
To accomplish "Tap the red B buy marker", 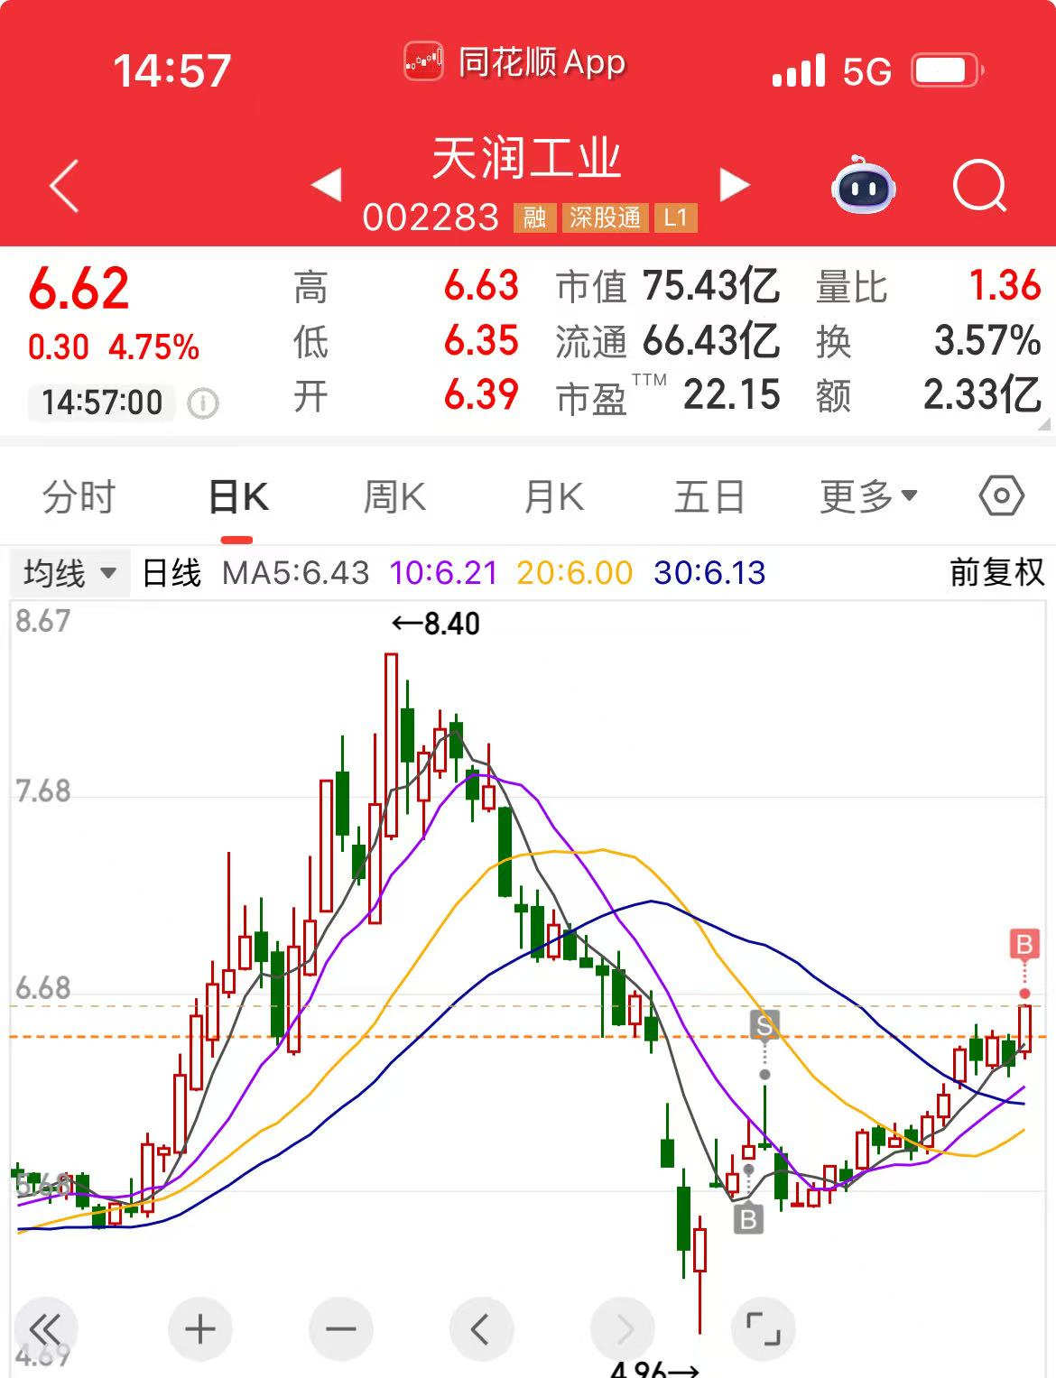I will tap(1024, 945).
